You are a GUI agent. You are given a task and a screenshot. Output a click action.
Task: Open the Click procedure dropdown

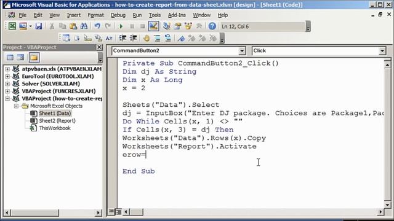382,51
